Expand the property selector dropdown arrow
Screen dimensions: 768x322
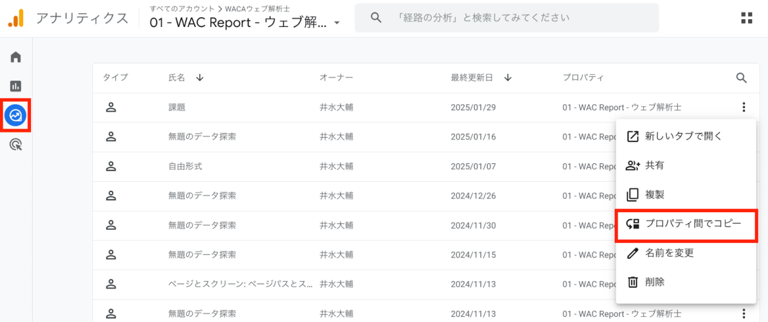tap(337, 24)
